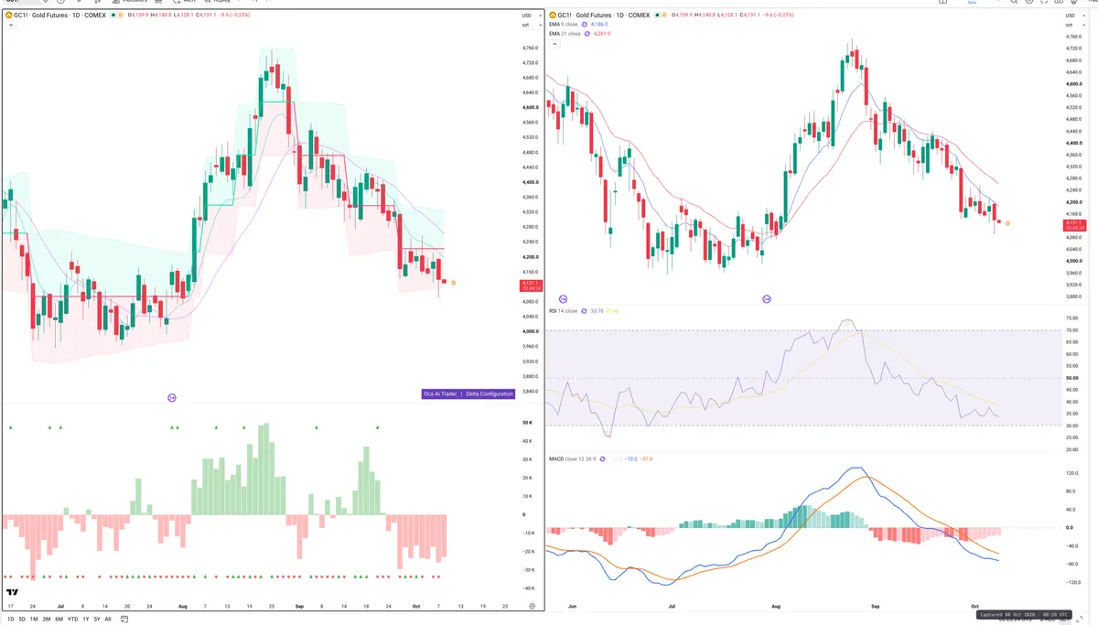Click the 70.00 level on RSI axis

(1071, 330)
